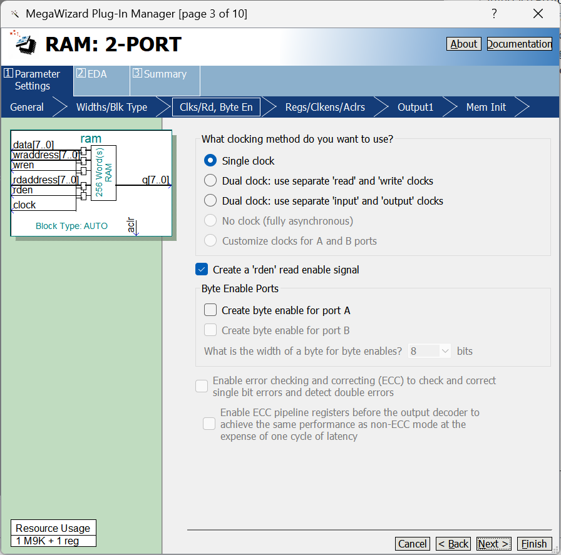Go to Widths/Blk Type step
The width and height of the screenshot is (561, 555).
click(111, 107)
